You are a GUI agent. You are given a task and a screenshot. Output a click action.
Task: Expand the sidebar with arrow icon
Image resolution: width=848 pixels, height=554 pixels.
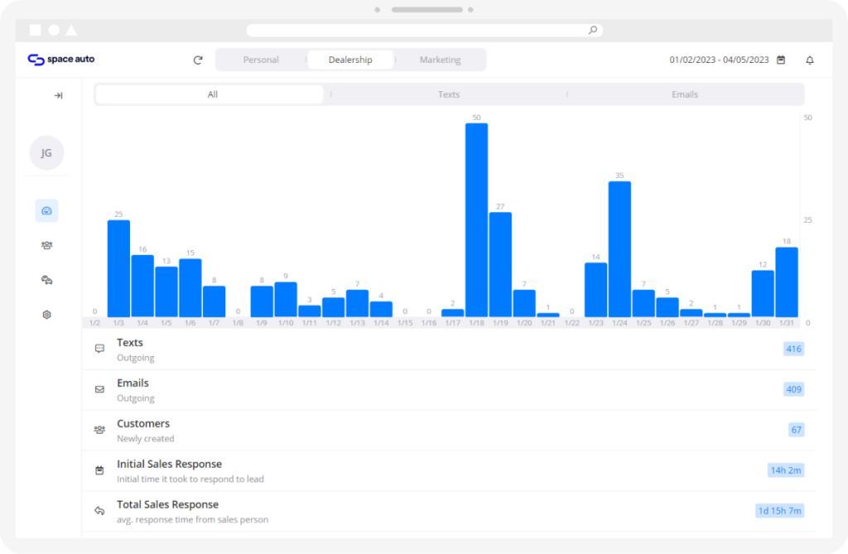tap(59, 96)
